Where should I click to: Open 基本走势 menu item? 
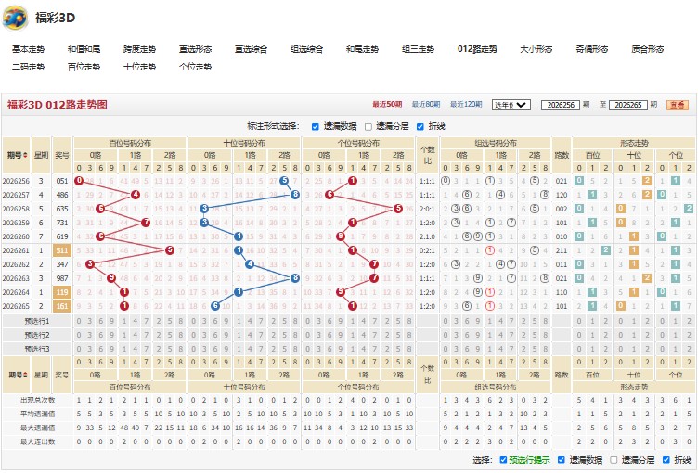pos(28,49)
